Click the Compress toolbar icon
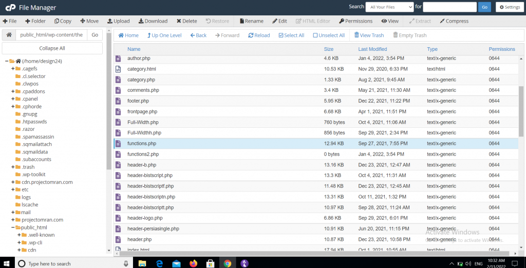526x268 pixels. (x=442, y=21)
